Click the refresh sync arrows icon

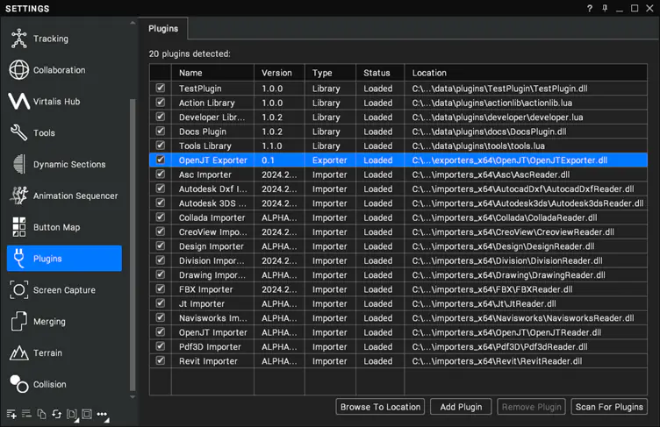56,415
